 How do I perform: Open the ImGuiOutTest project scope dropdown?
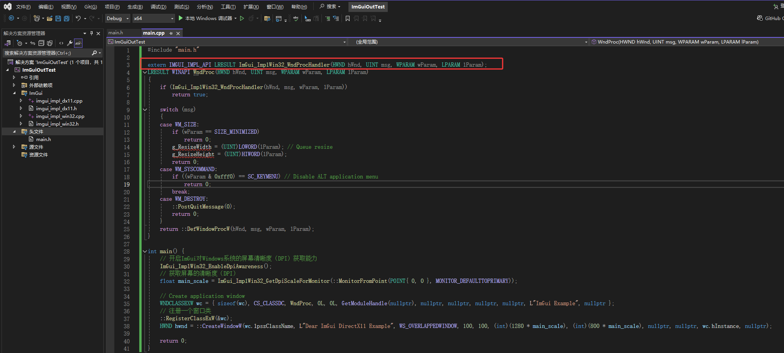pos(227,42)
